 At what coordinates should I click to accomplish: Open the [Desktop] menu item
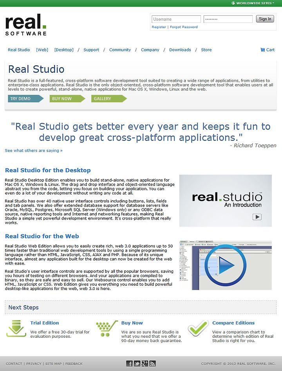(x=64, y=50)
